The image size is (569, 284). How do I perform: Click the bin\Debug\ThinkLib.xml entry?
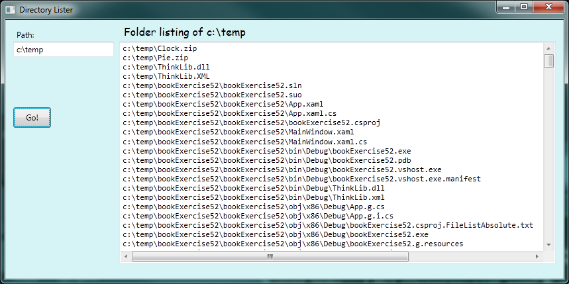coord(254,198)
